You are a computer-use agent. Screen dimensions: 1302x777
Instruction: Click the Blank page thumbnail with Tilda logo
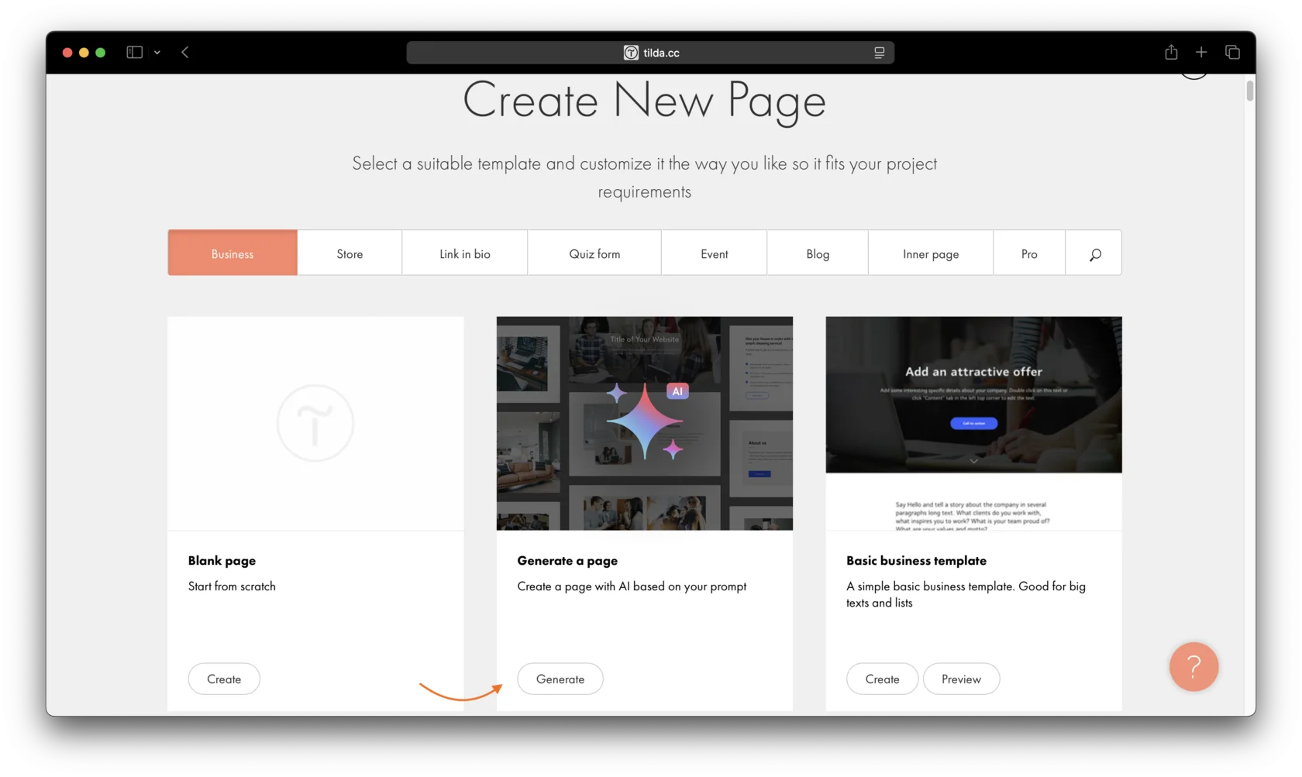[315, 423]
